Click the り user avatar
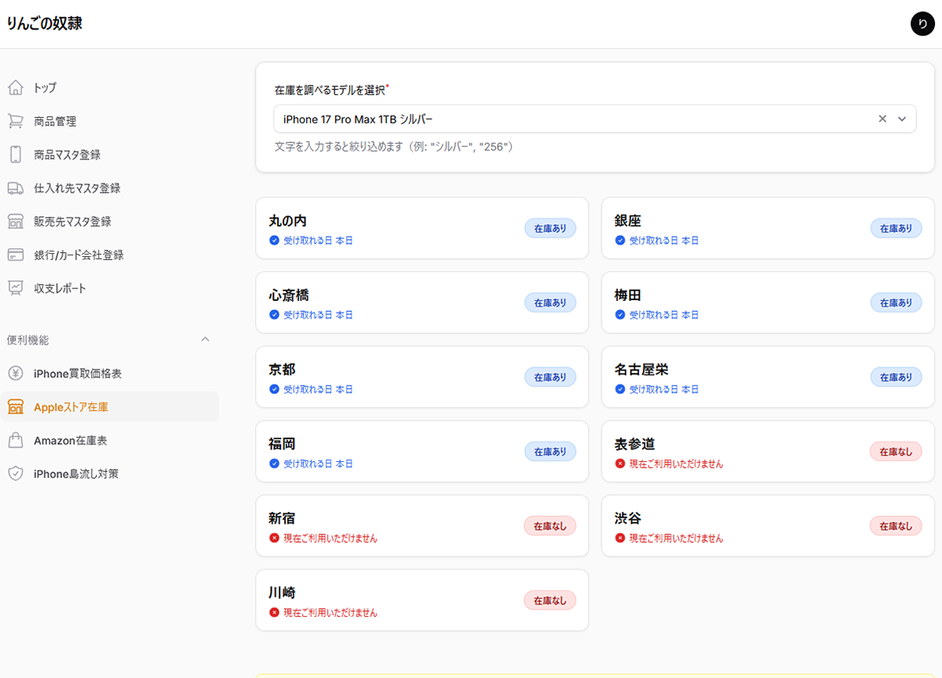This screenshot has height=678, width=942. (922, 24)
